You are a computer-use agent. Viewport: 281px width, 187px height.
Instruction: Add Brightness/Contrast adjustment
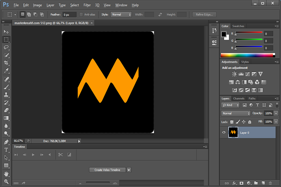coord(234,74)
